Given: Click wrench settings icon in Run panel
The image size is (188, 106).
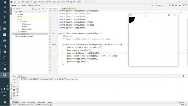Looking at the screenshot, I should (x=14, y=82).
